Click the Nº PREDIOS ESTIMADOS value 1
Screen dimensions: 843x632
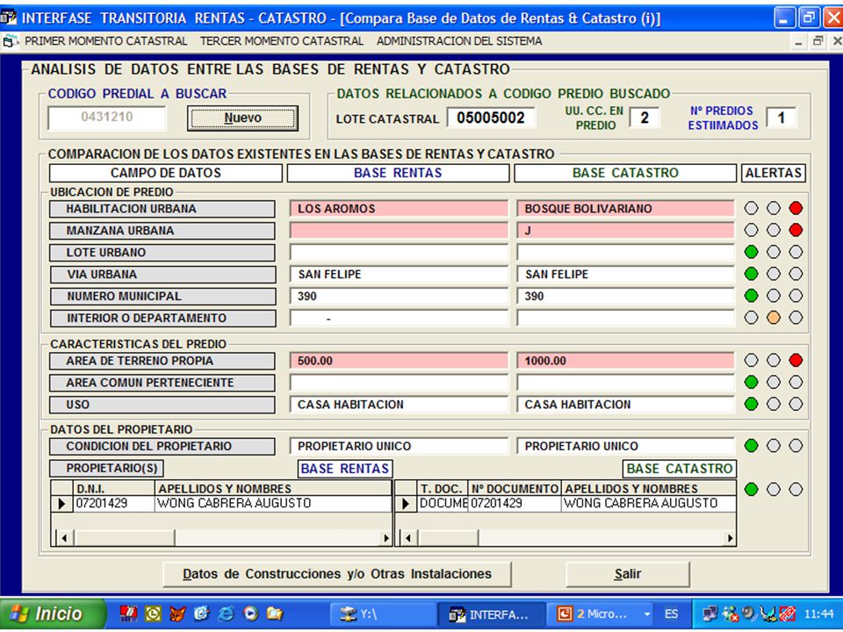pos(781,118)
